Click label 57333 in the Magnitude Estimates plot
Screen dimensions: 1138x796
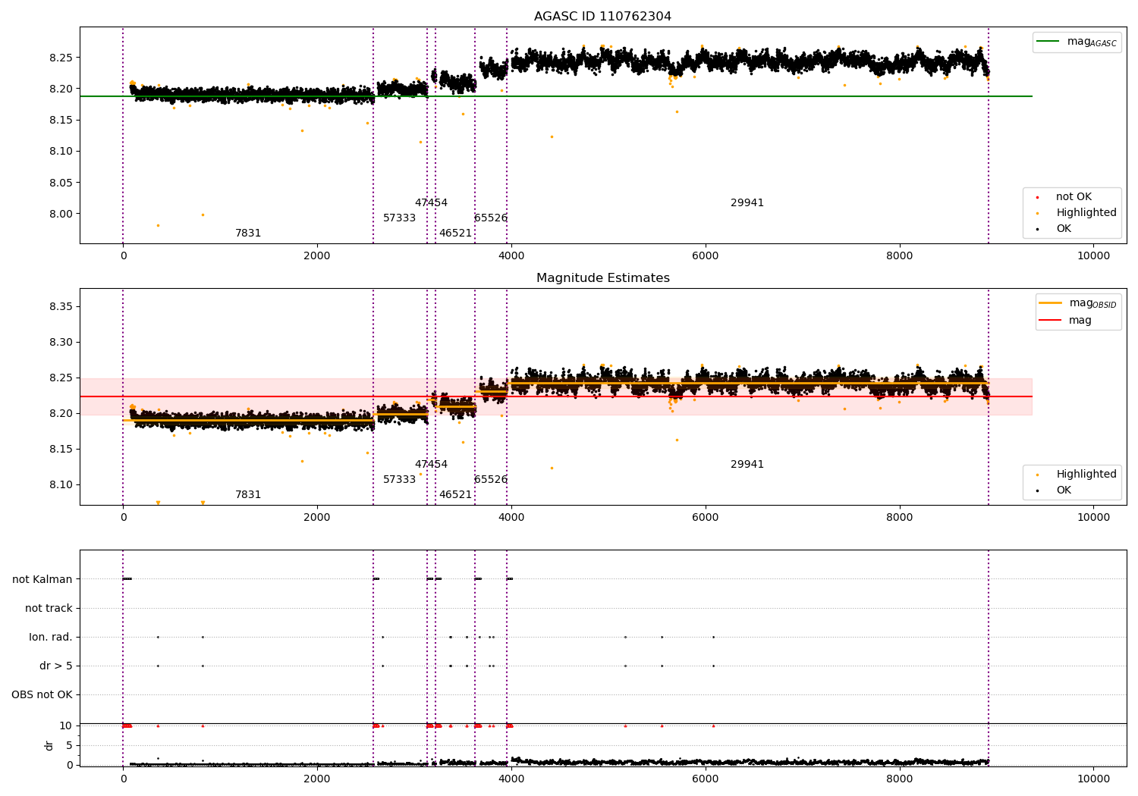click(399, 480)
